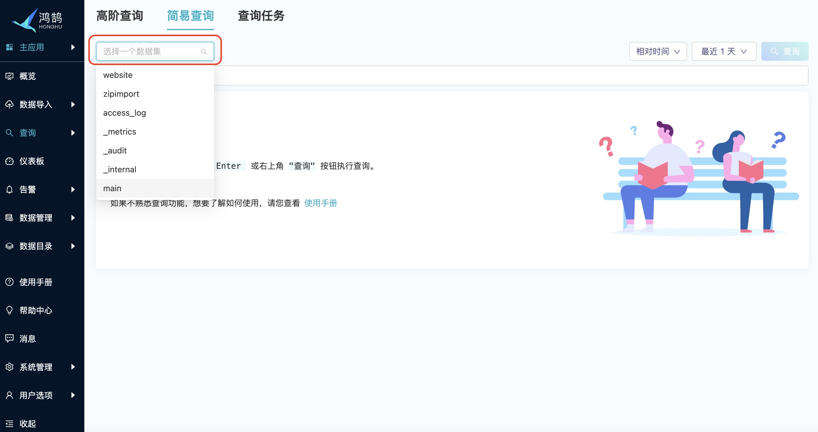Expand the 数据导入 submenu arrow

click(73, 104)
